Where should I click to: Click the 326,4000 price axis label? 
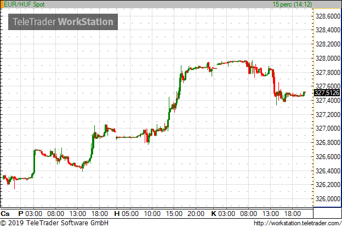tap(328, 171)
